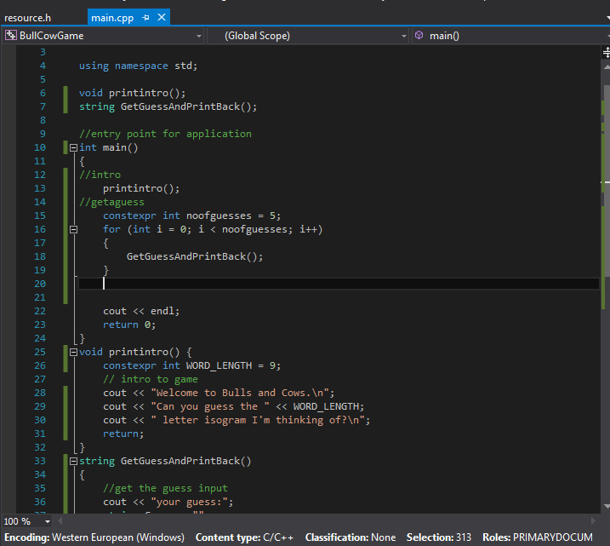
Task: Click the BullCowGame project icon
Action: click(11, 36)
